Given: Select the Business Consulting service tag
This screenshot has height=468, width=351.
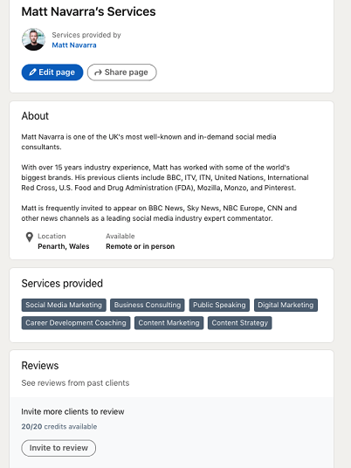Looking at the screenshot, I should (x=148, y=305).
